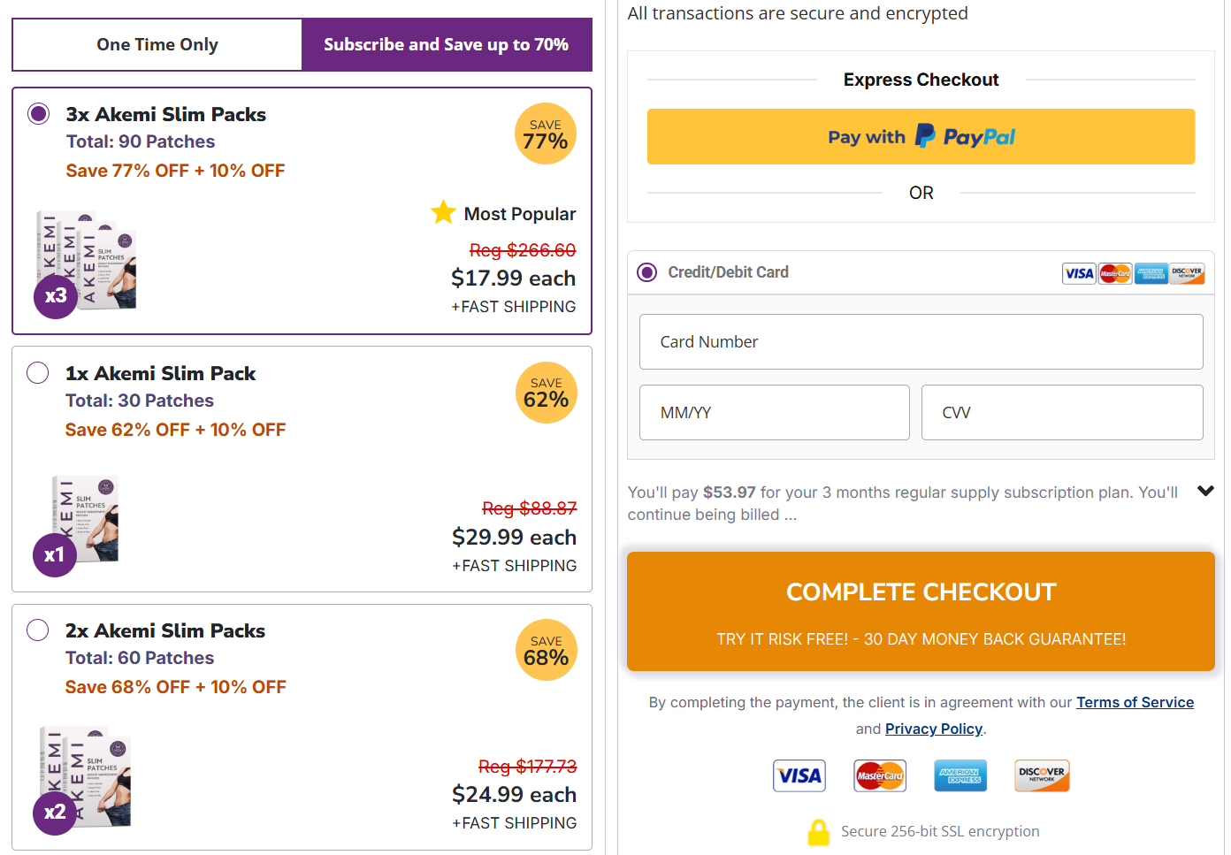
Task: Click the MasterCard icon below the privacy policy
Action: [x=880, y=775]
